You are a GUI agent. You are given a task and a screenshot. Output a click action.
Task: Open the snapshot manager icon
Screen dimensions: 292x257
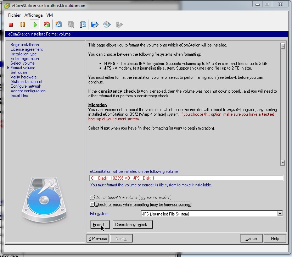(x=83, y=24)
